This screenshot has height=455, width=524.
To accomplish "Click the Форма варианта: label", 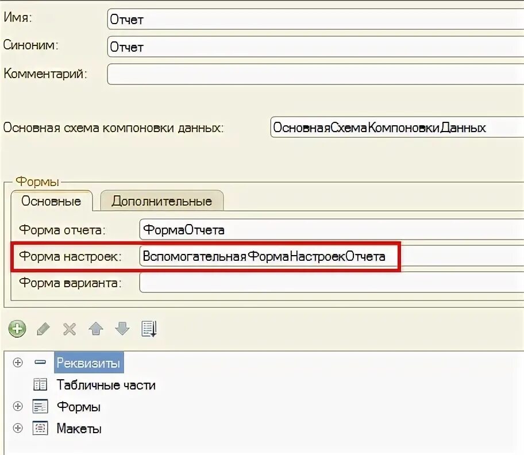I will tap(70, 283).
